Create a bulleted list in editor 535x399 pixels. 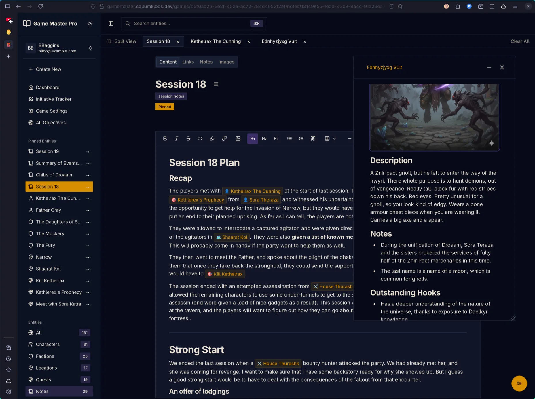click(289, 139)
